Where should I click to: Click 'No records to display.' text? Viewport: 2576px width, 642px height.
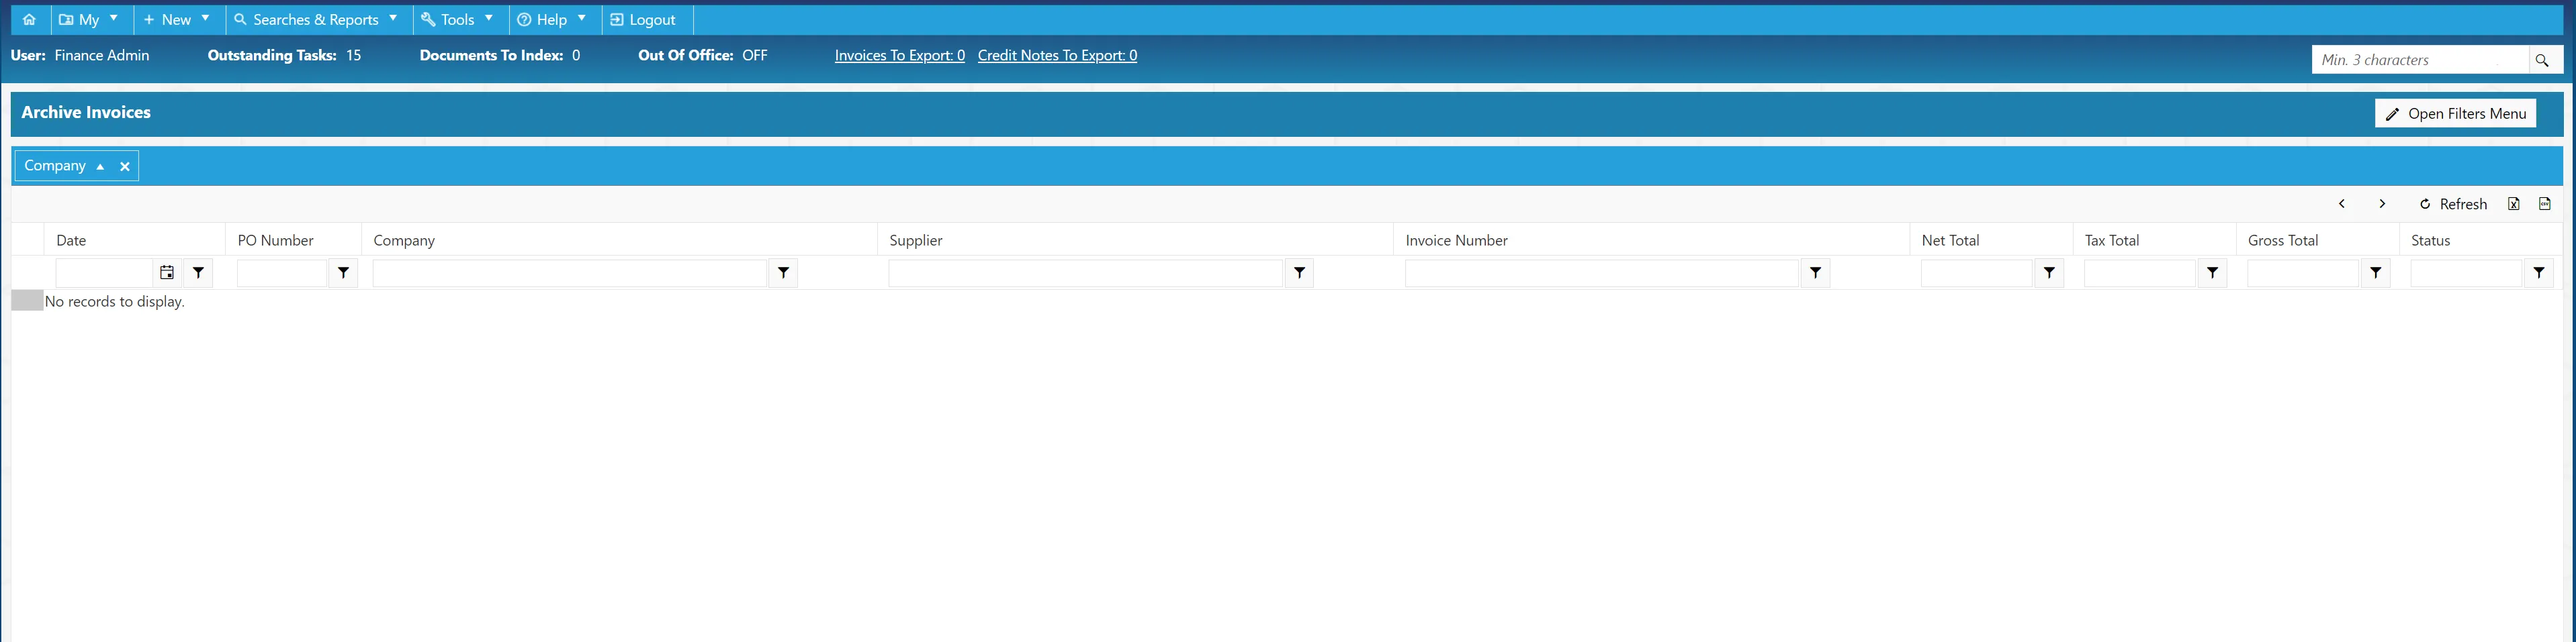click(115, 301)
